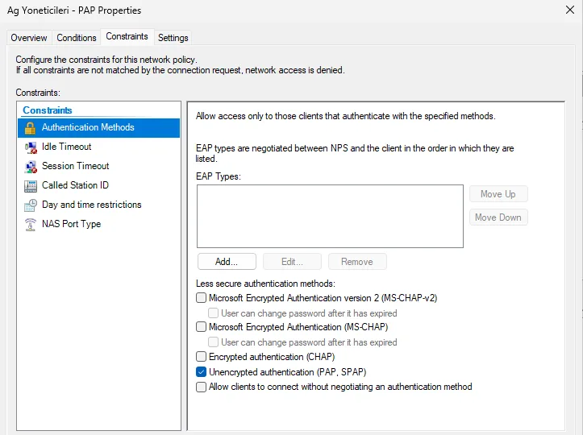Click the Day and time restrictions clock icon
583x435 pixels.
pyautogui.click(x=31, y=205)
